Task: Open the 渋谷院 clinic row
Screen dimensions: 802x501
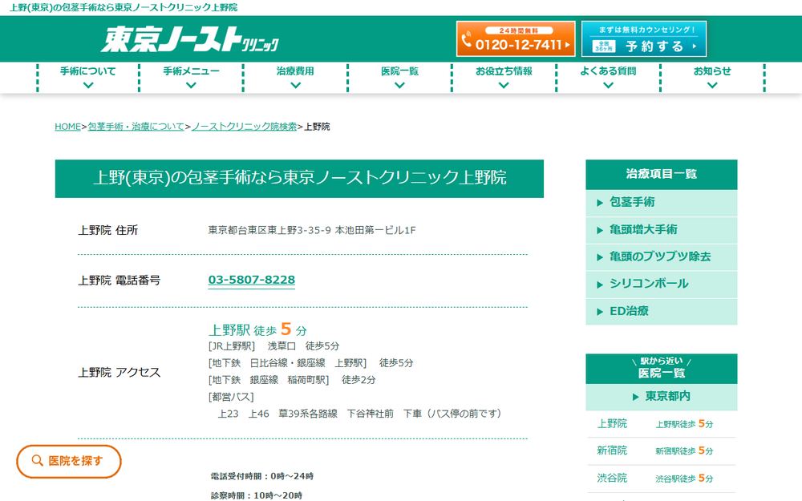Action: click(x=662, y=479)
